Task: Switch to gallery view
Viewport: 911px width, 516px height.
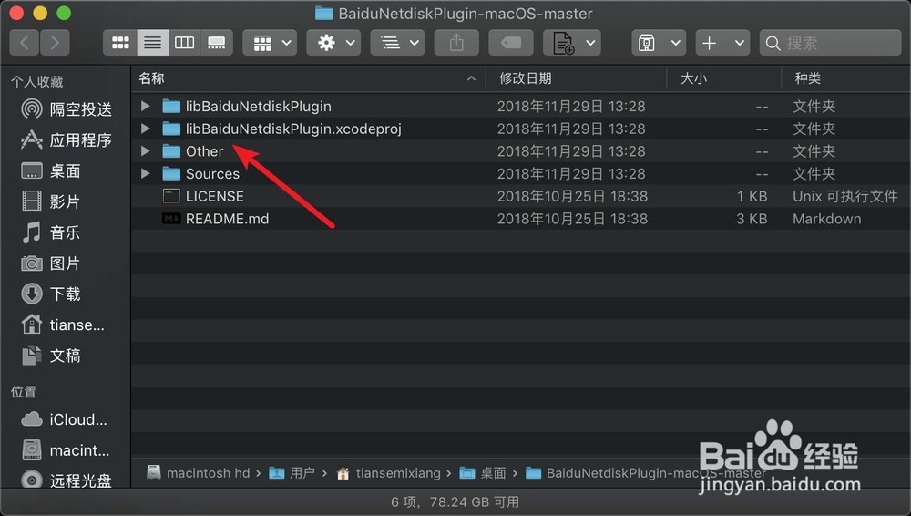Action: 217,43
